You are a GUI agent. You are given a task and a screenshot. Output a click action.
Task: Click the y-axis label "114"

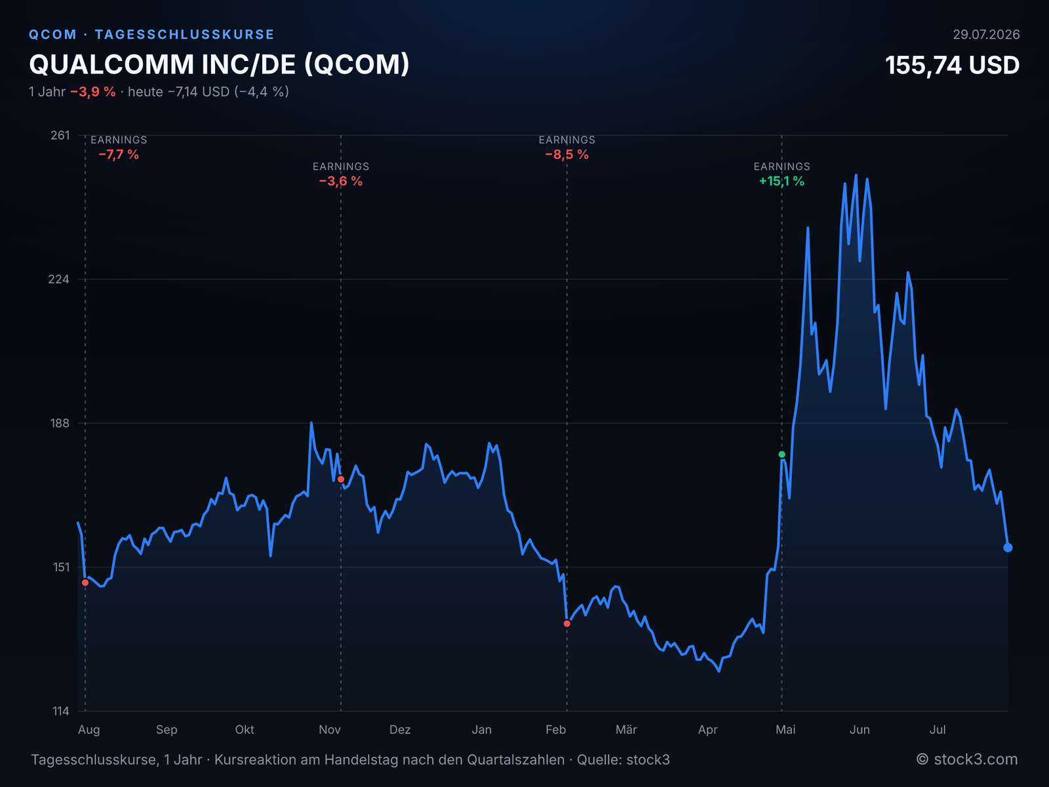(60, 711)
